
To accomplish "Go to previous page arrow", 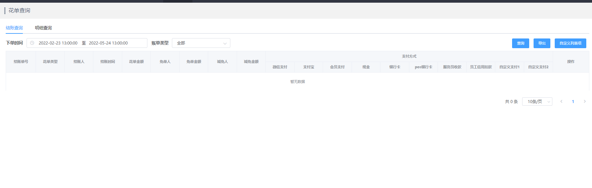I will pyautogui.click(x=561, y=101).
